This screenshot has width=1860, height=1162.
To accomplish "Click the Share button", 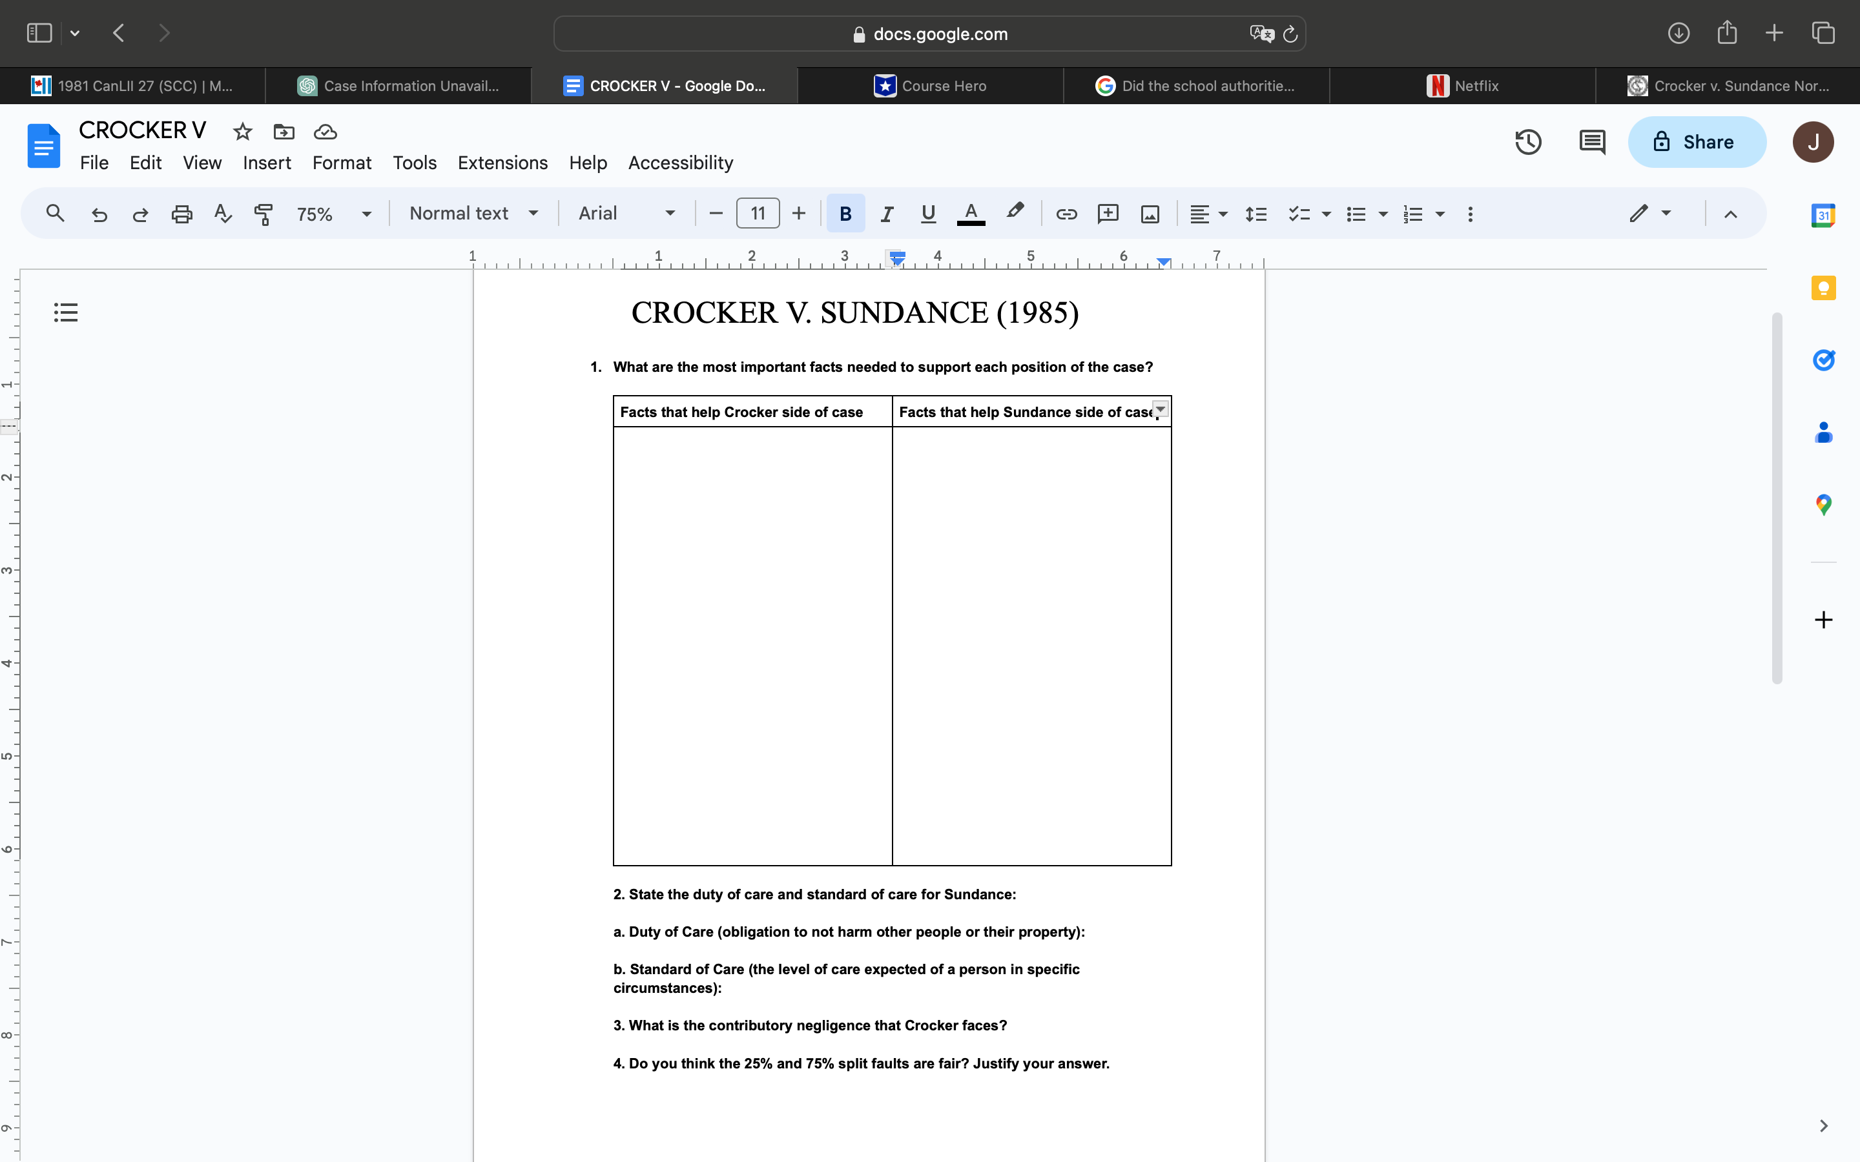I will point(1697,142).
